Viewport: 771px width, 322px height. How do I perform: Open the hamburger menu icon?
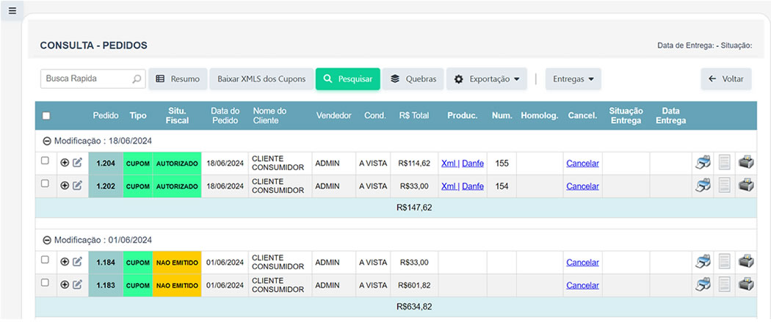tap(12, 10)
